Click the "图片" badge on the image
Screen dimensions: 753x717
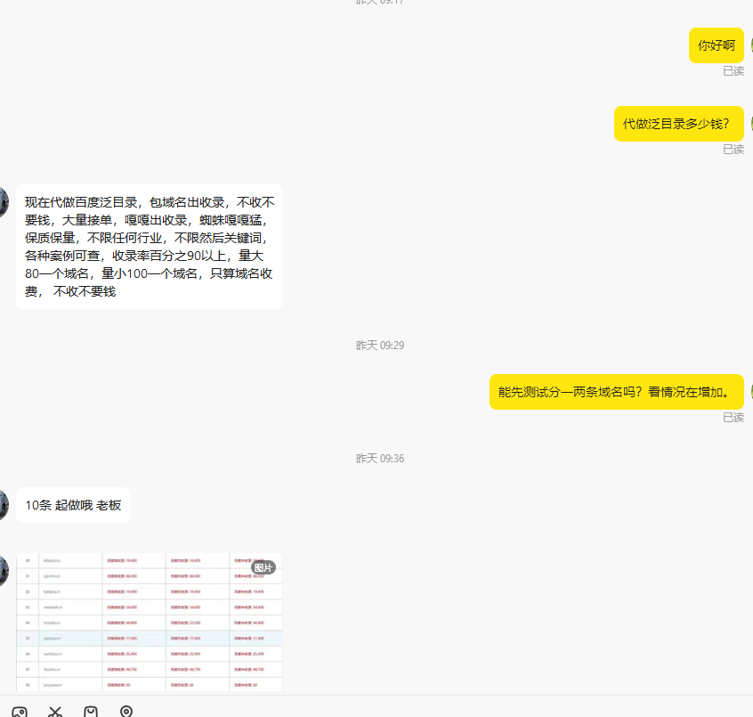263,567
